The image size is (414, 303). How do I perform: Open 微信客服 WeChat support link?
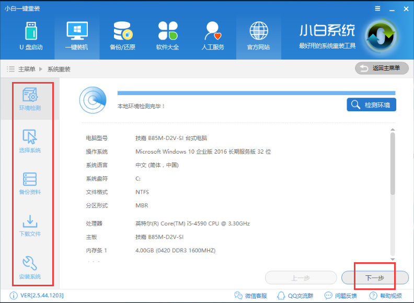(252, 295)
